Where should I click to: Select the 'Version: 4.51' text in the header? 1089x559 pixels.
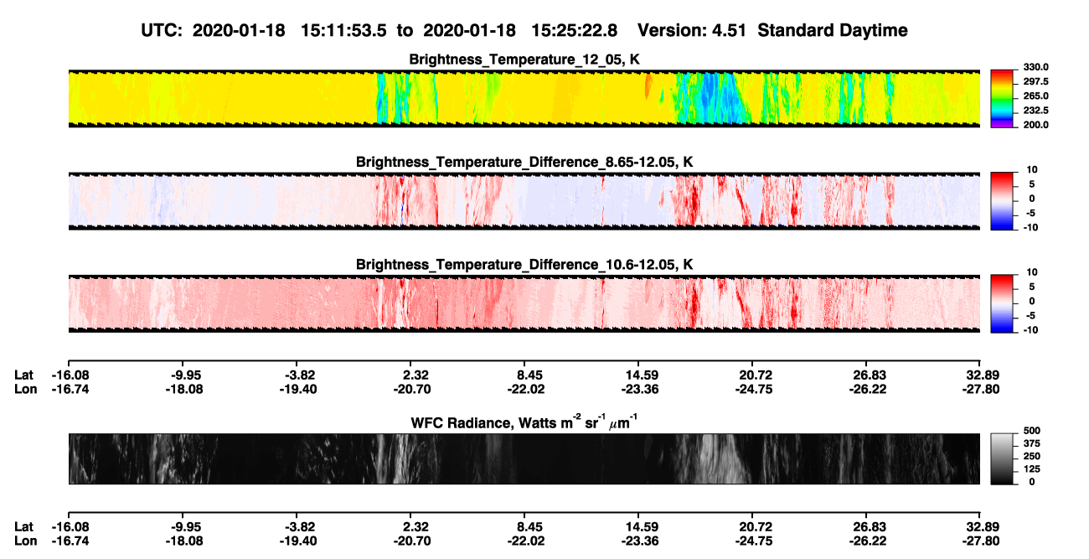click(x=693, y=30)
